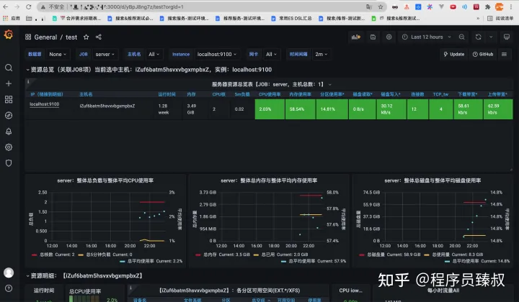Open the None variable dropdown
Viewport: 519px width, 302px height.
[x=58, y=54]
